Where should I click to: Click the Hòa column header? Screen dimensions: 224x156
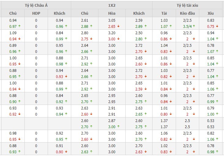click(112, 13)
